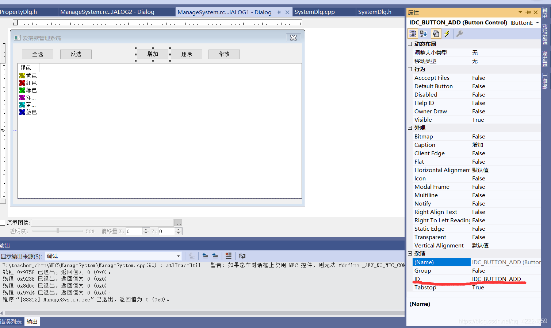Click the 偏移量 X input field
Image resolution: width=551 pixels, height=328 pixels.
click(134, 231)
